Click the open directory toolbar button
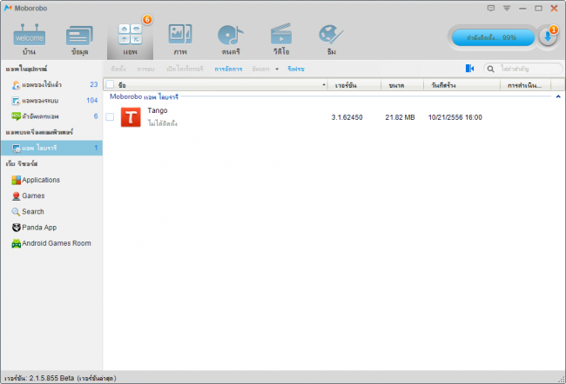Screen dimensions: 566x384 pyautogui.click(x=185, y=69)
